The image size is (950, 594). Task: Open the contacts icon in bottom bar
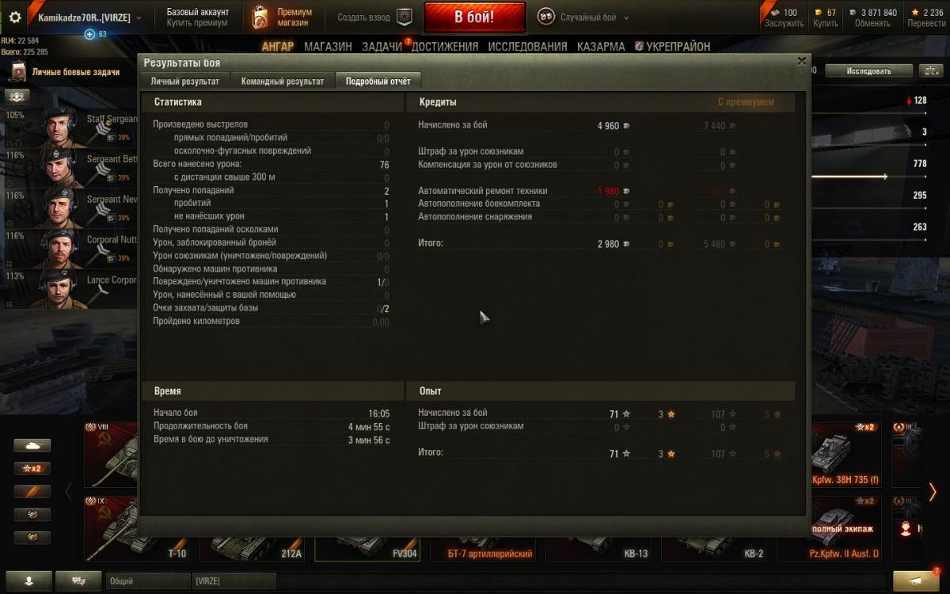pyautogui.click(x=29, y=581)
